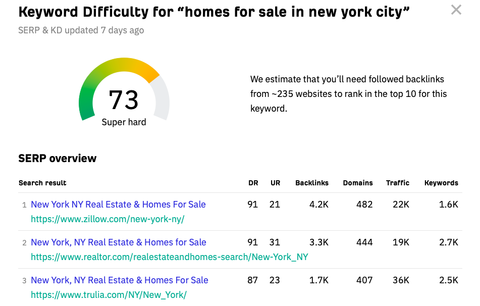This screenshot has height=306, width=480.
Task: Click the 4.2K backlinks value for Zillow
Action: click(x=318, y=205)
